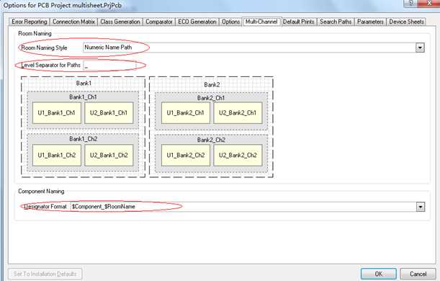440x281 pixels.
Task: Go to the ECO Generation tab
Action: coord(197,22)
